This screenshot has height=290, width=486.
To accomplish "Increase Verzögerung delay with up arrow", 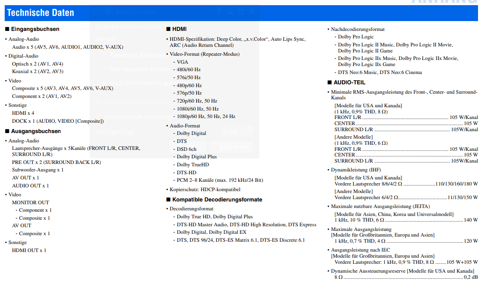I will click(250, 129).
